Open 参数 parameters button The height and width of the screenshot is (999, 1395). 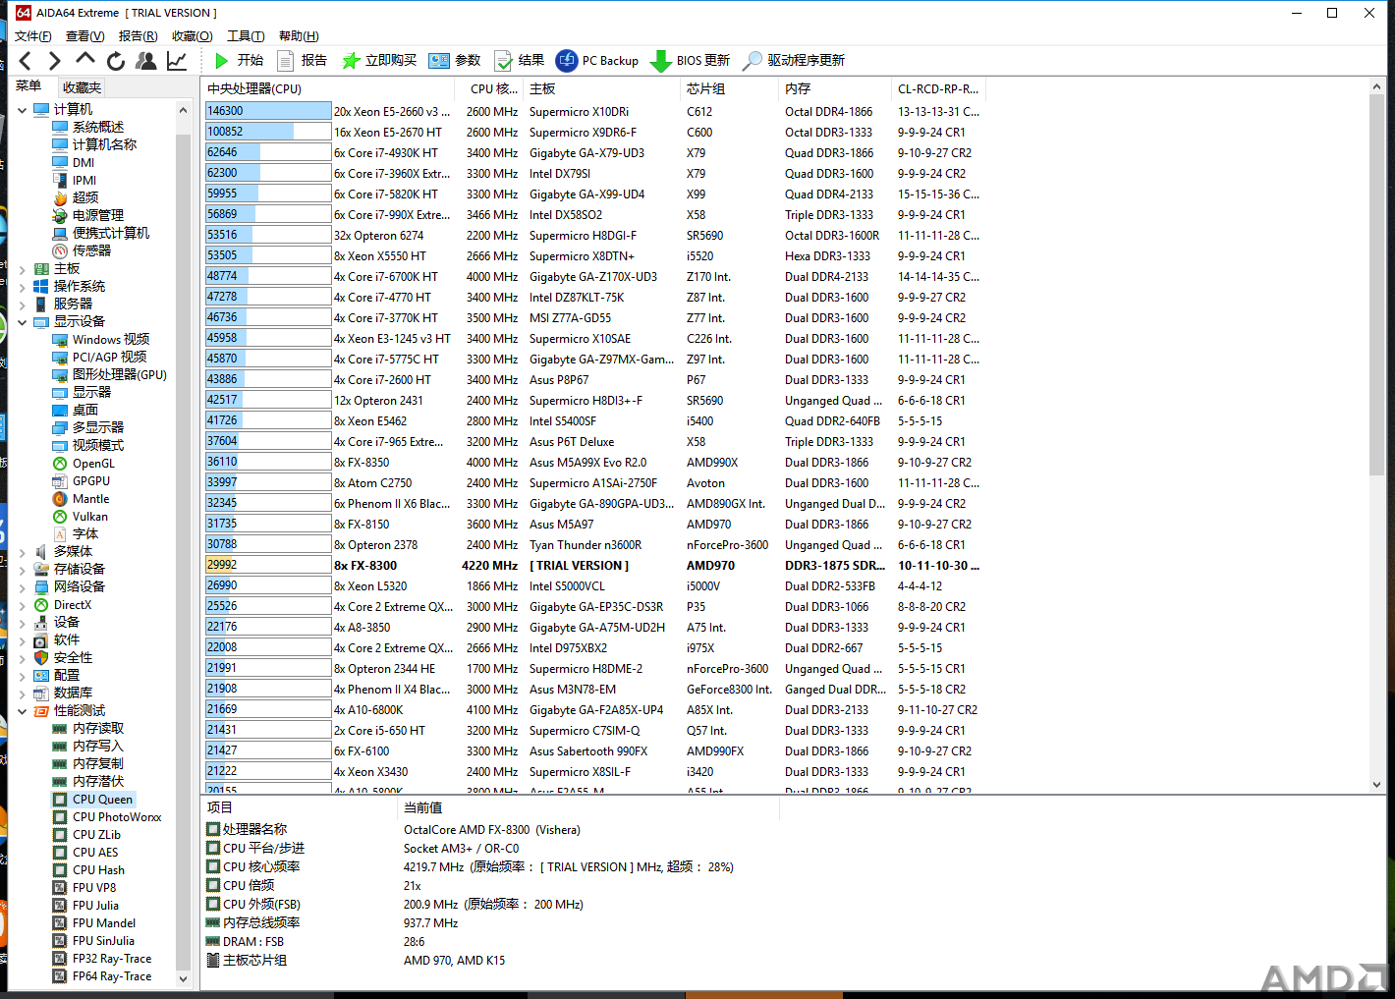(x=455, y=61)
